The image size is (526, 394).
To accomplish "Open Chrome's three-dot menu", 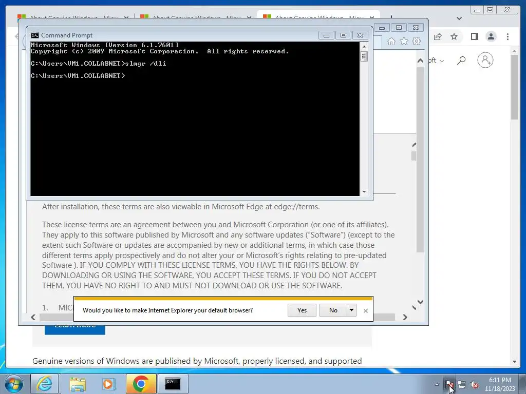I will coord(508,36).
